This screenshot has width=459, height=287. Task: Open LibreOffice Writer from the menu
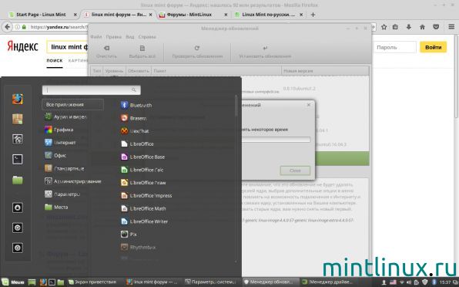[144, 221]
